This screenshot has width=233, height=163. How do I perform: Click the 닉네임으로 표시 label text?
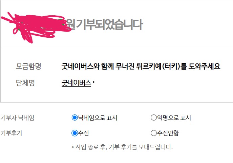(98, 118)
